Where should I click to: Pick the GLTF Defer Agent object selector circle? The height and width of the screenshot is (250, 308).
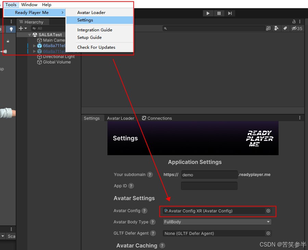pos(268,234)
